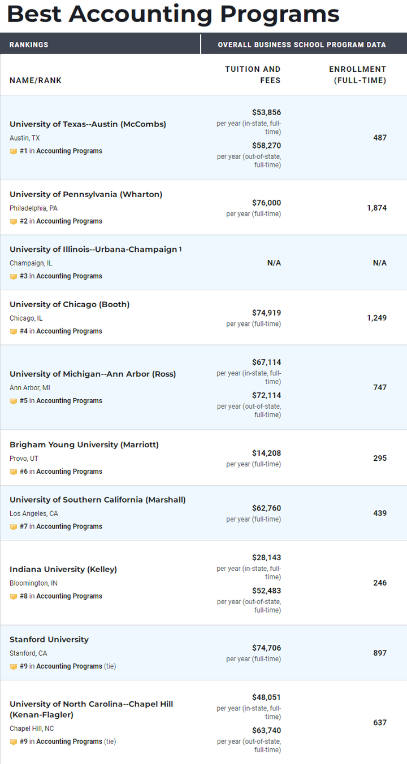Click the badge icon beside #7 ranking
The width and height of the screenshot is (407, 764).
[14, 527]
